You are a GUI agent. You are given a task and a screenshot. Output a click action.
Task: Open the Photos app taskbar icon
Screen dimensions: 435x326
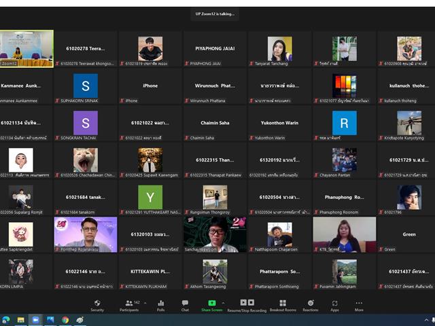click(x=50, y=320)
